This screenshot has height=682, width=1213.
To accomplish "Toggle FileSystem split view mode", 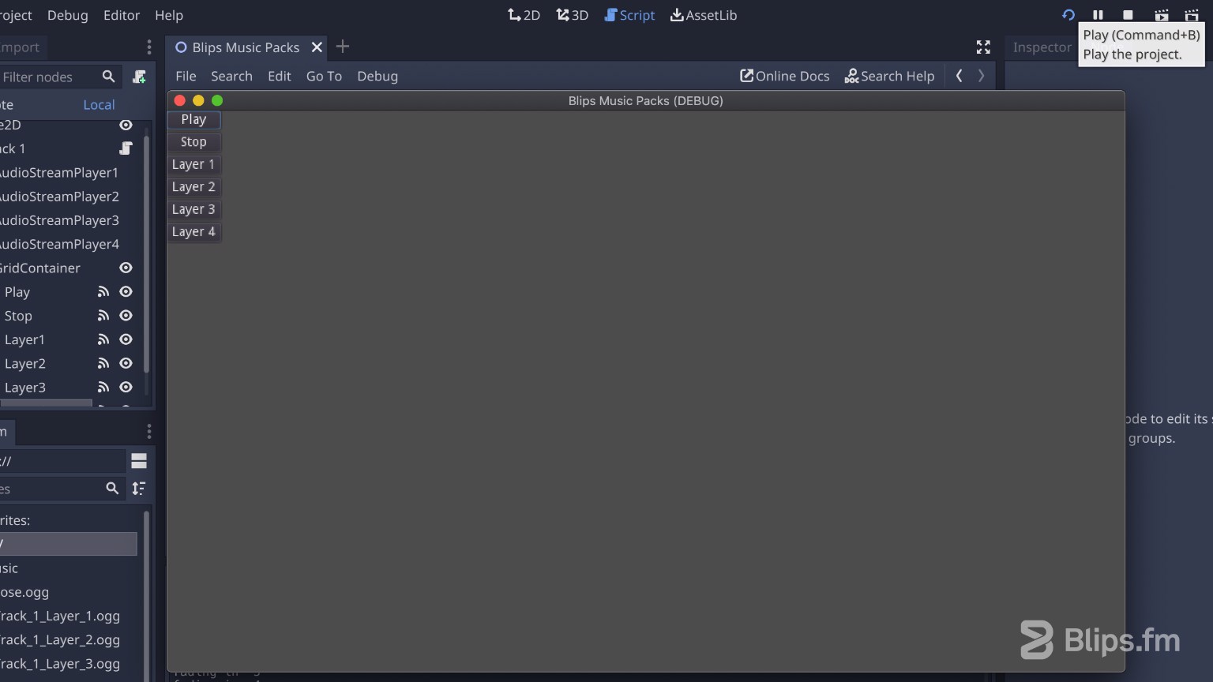I will point(139,461).
